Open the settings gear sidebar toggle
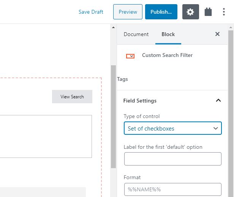 [x=190, y=12]
